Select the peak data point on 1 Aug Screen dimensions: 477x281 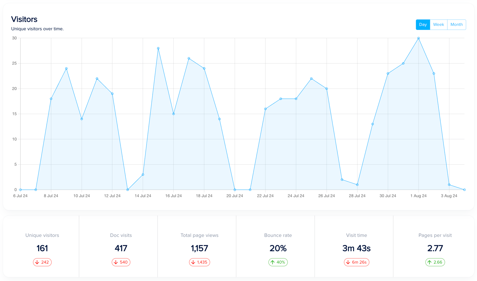419,38
